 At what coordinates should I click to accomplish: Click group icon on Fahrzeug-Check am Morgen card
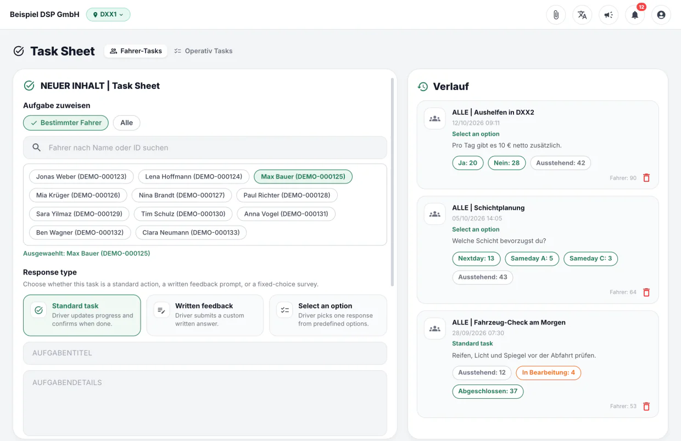[435, 329]
